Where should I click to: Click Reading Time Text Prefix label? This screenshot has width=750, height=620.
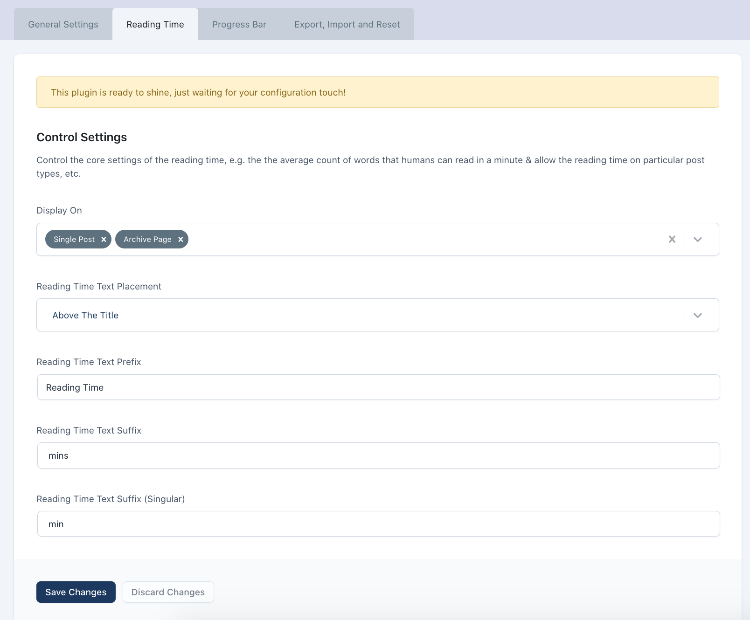point(89,362)
